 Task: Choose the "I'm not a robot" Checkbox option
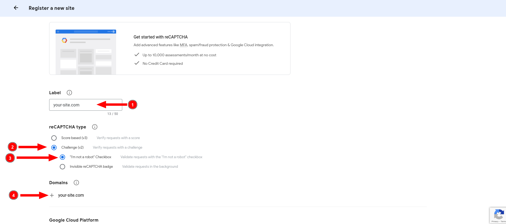(x=62, y=157)
